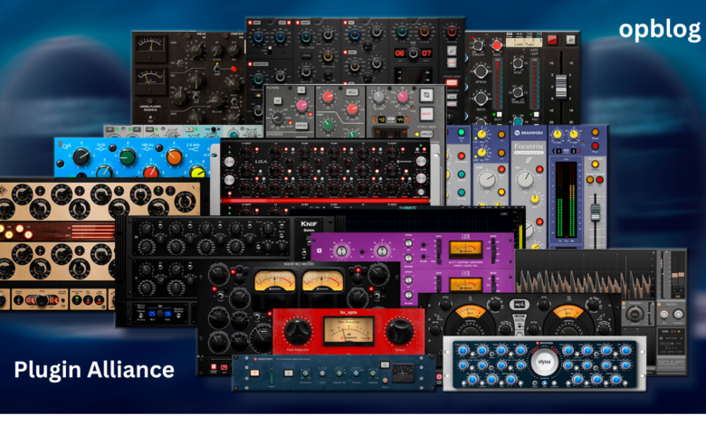Click the small VU meter on blue rack unit
Viewport: 706px width, 425px height.
404,373
